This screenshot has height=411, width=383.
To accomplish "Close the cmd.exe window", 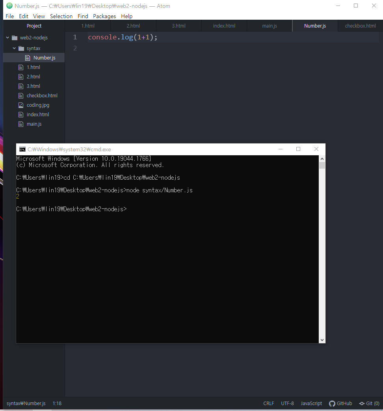I will tap(316, 149).
